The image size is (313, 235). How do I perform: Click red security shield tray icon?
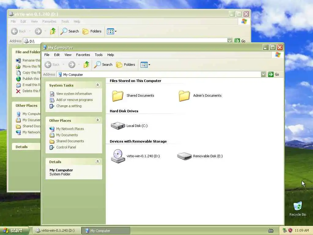(x=290, y=230)
